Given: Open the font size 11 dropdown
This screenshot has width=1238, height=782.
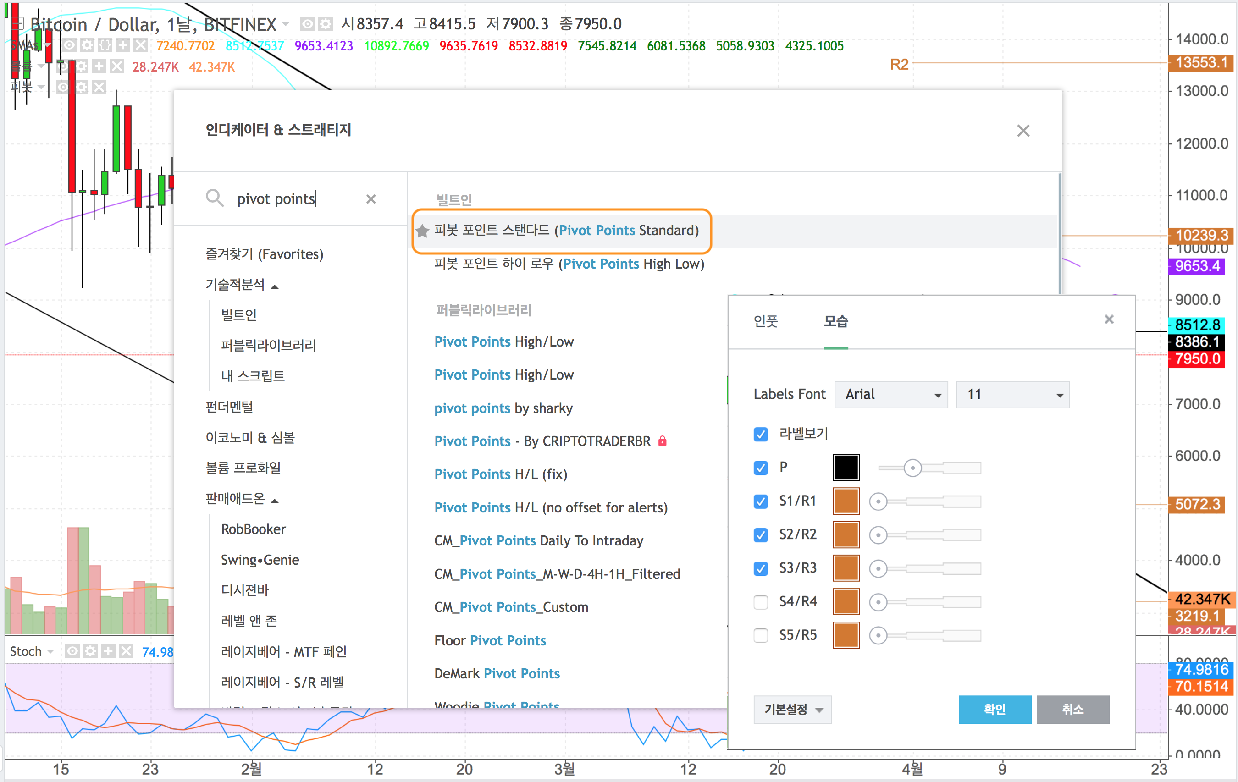Looking at the screenshot, I should pyautogui.click(x=1012, y=395).
